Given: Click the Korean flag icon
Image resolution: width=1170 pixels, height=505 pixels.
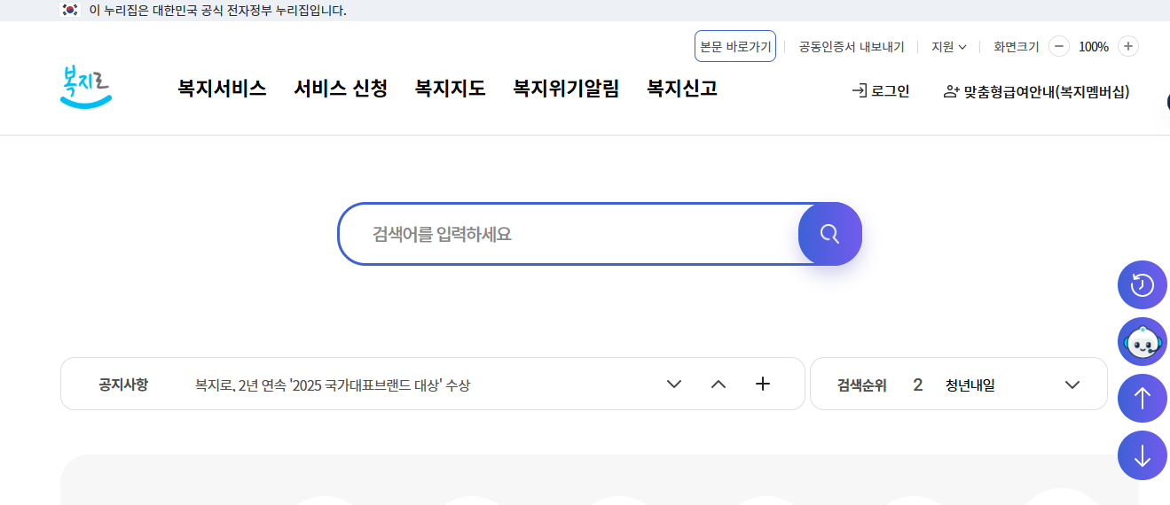Looking at the screenshot, I should [x=70, y=11].
